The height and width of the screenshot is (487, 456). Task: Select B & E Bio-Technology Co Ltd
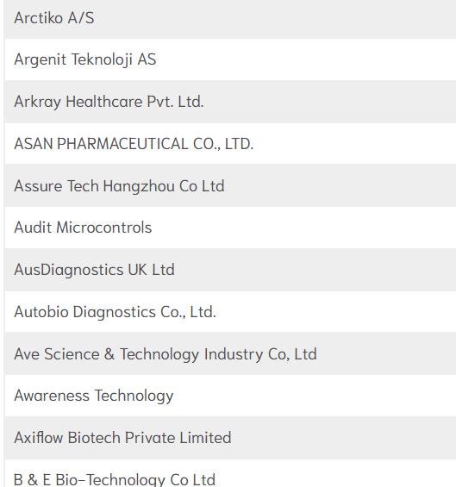pyautogui.click(x=230, y=473)
